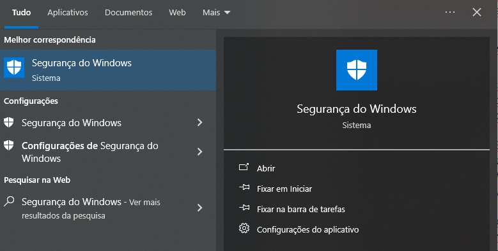Switch to the Tudo tab
498x251 pixels.
coord(21,13)
